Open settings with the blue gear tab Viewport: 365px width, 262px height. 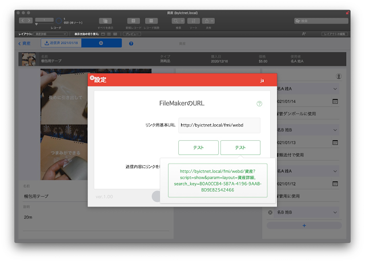[x=101, y=43]
